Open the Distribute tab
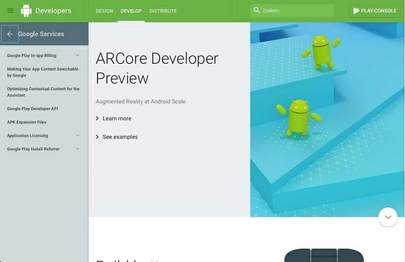Image resolution: width=405 pixels, height=262 pixels. (163, 11)
